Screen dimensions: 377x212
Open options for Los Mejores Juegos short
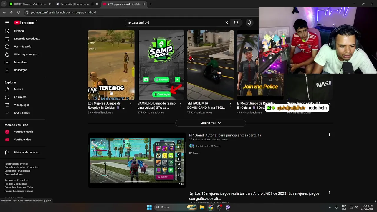point(131,105)
